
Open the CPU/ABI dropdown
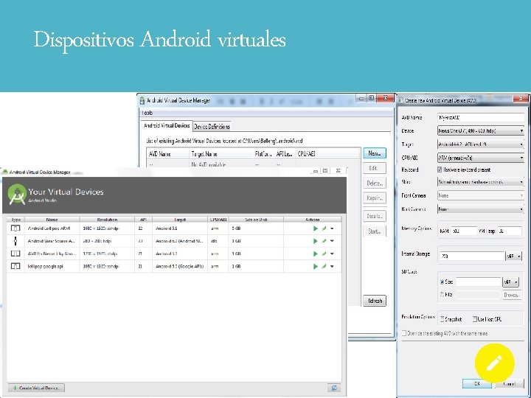481,158
